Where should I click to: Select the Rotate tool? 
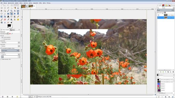[8, 14]
